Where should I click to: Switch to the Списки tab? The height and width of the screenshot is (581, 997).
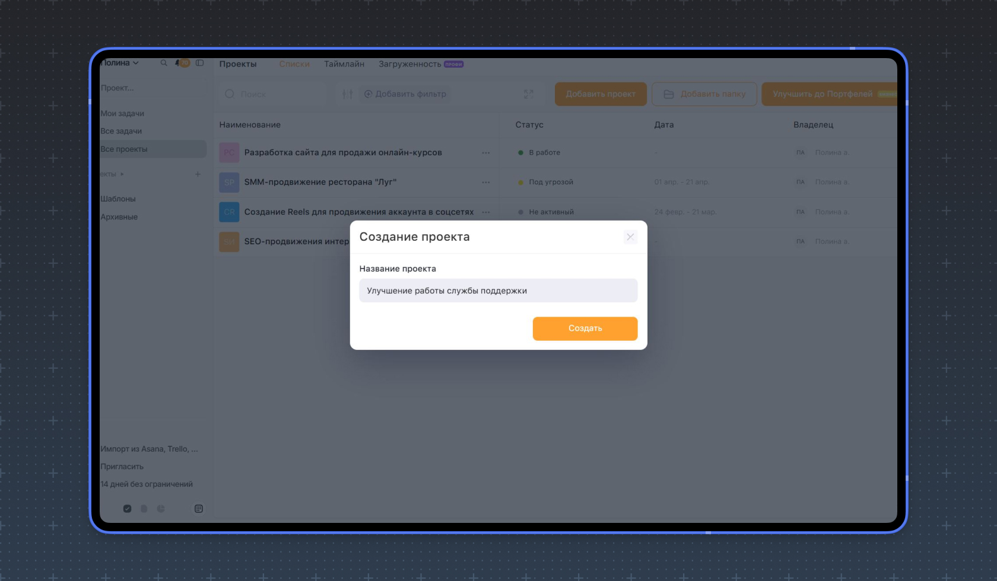tap(294, 64)
